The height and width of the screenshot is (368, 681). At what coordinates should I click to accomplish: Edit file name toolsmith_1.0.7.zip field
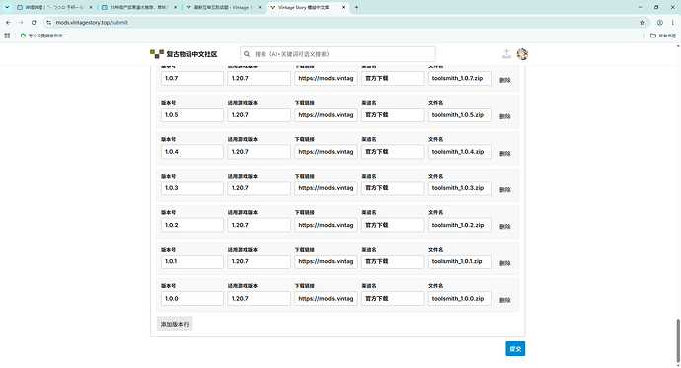pos(460,78)
